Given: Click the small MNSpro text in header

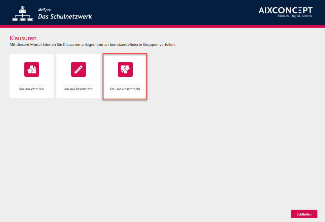Looking at the screenshot, I should pyautogui.click(x=44, y=10).
